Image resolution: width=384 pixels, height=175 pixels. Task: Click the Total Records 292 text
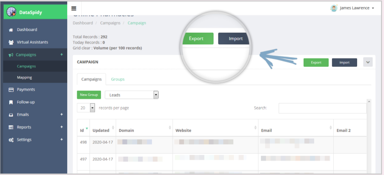coord(90,37)
